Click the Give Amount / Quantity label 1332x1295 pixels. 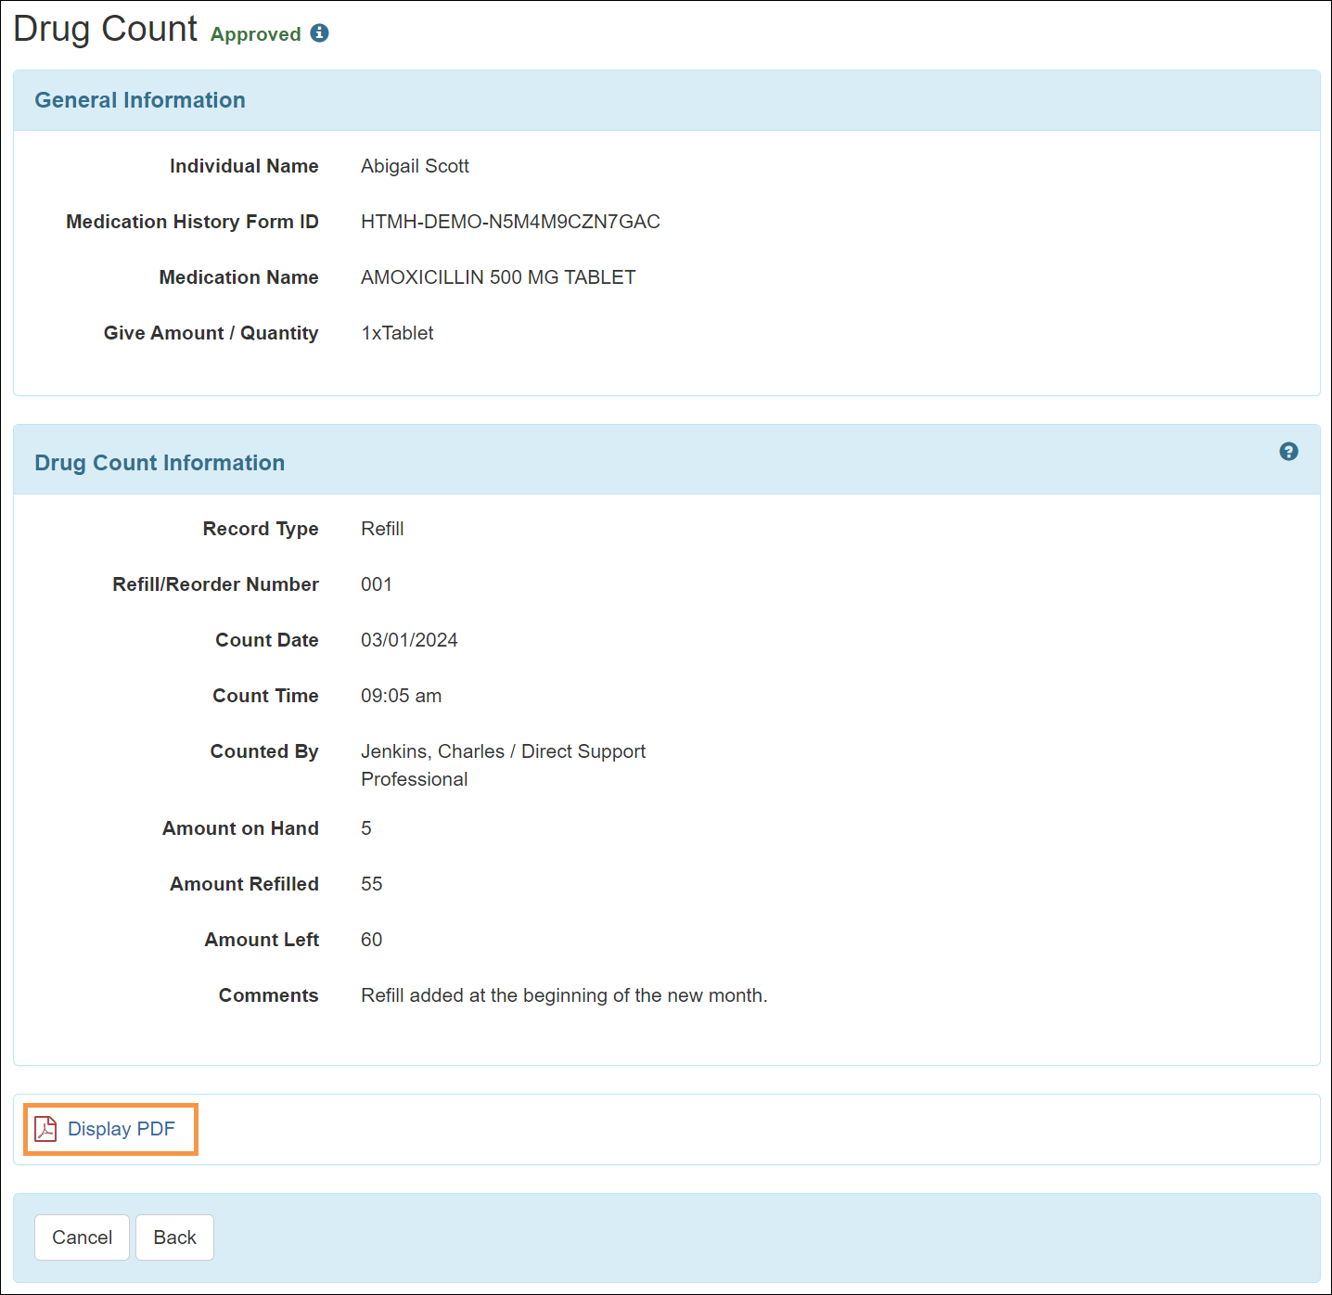211,333
